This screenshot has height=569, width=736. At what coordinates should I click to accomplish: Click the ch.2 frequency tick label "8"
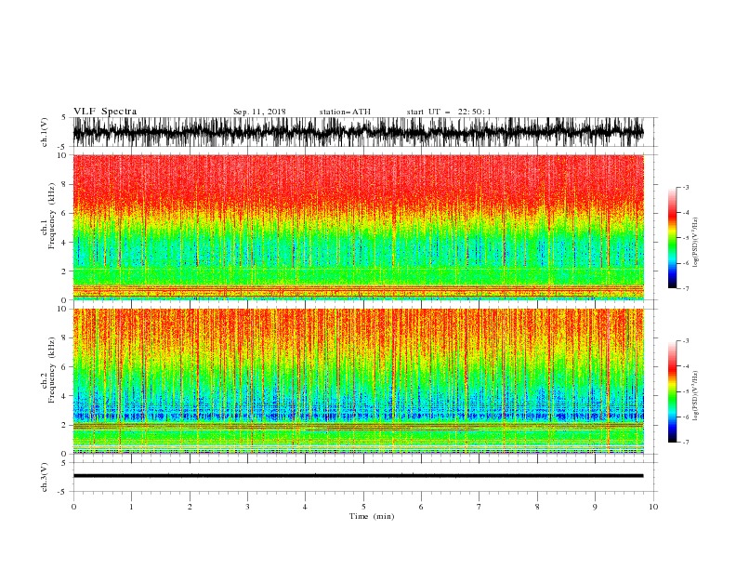point(64,338)
